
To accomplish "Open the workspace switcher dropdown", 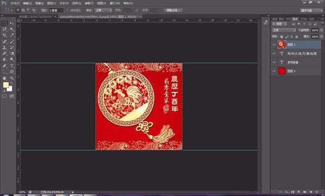I will click(311, 10).
